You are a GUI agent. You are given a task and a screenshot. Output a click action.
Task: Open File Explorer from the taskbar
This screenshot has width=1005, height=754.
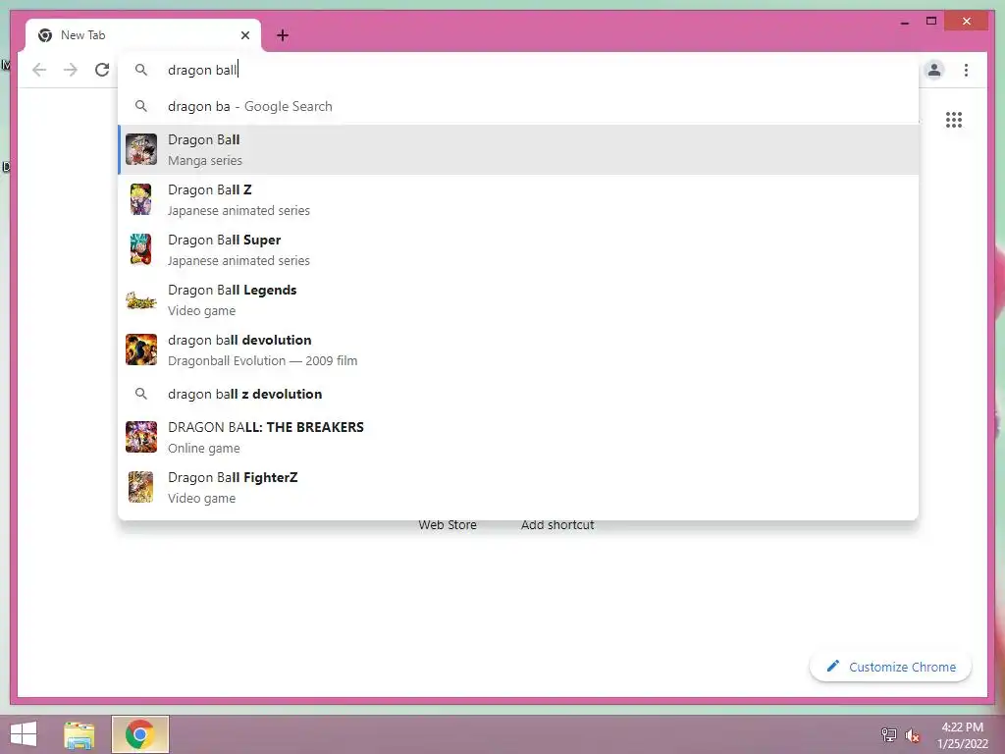tap(79, 734)
